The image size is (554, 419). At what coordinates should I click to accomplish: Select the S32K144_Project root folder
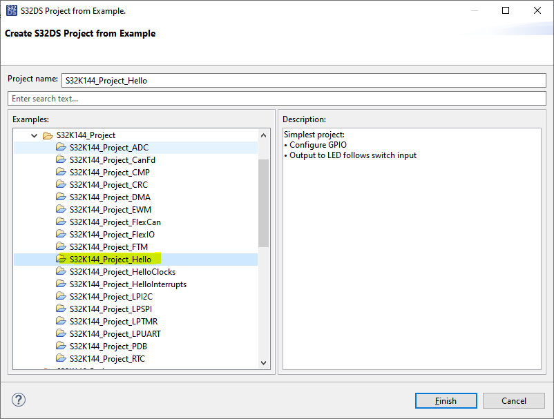click(86, 135)
